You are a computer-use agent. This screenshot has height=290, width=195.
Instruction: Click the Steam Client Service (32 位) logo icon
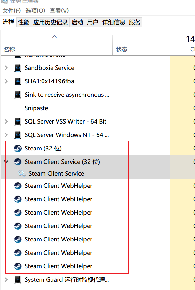coord(18,162)
